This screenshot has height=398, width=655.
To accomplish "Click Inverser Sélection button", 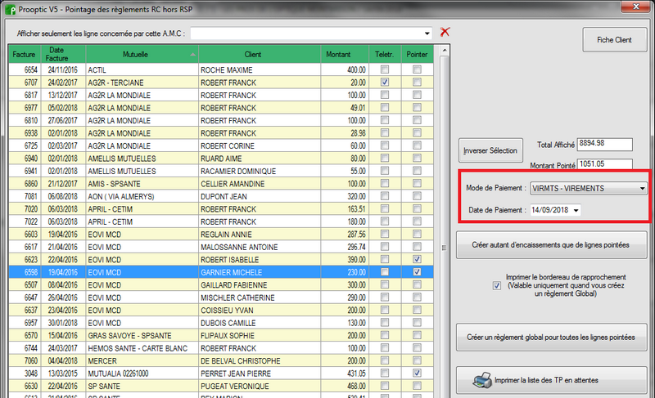I will coord(490,150).
